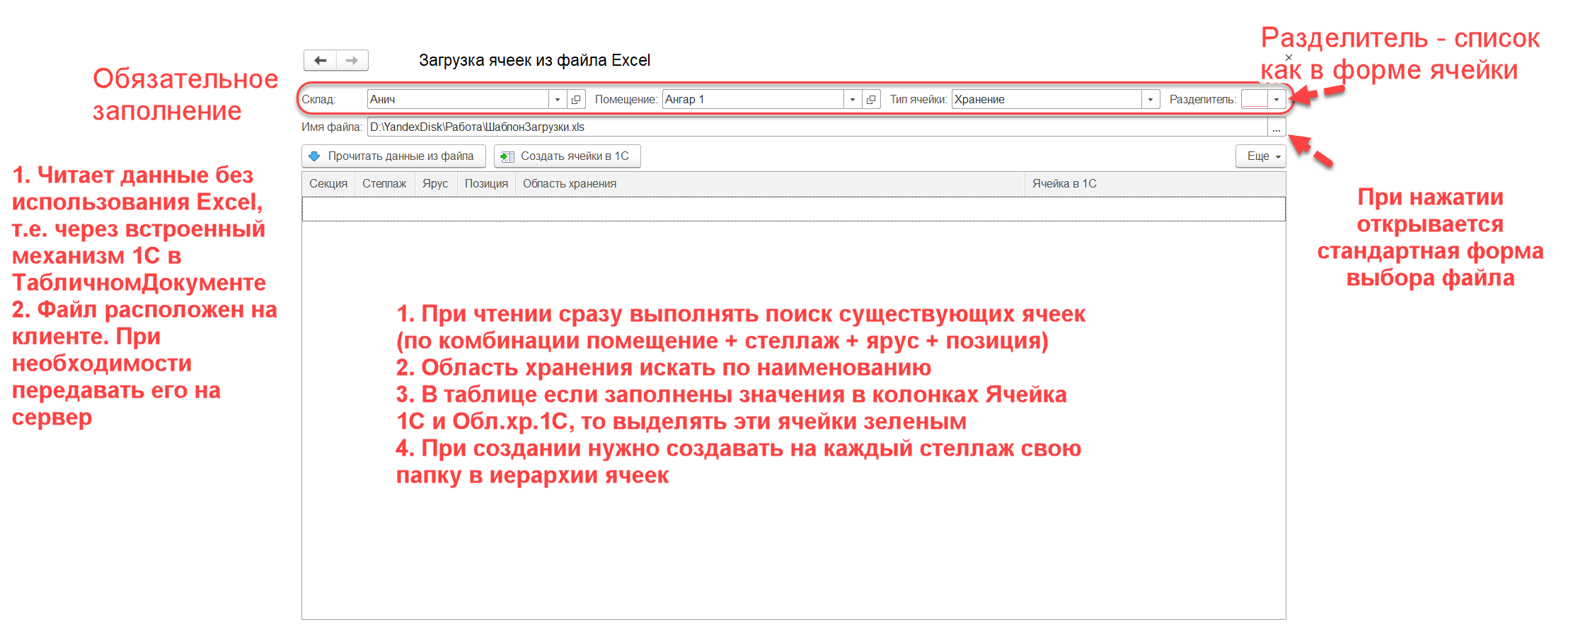Screen dimensions: 1573x629
Task: Click the back navigation arrow
Action: 320,61
